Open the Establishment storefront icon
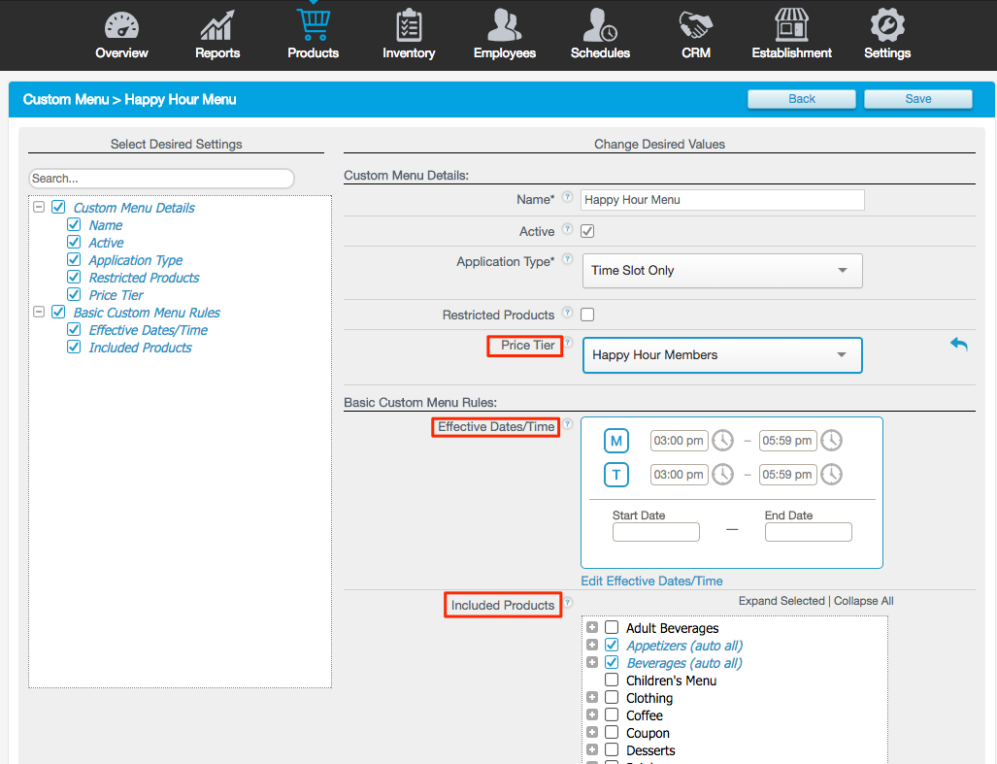The image size is (997, 764). (791, 26)
